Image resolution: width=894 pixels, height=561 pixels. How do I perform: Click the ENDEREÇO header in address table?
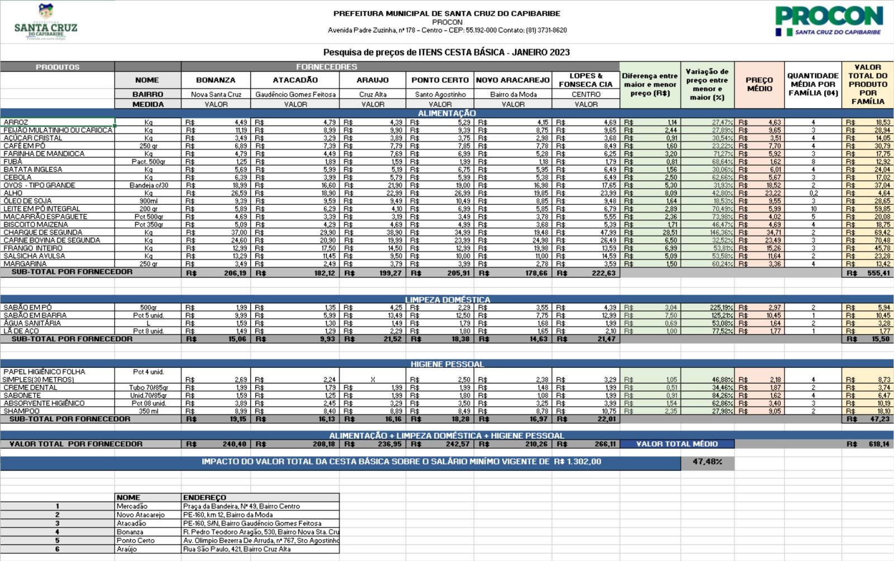click(x=260, y=497)
